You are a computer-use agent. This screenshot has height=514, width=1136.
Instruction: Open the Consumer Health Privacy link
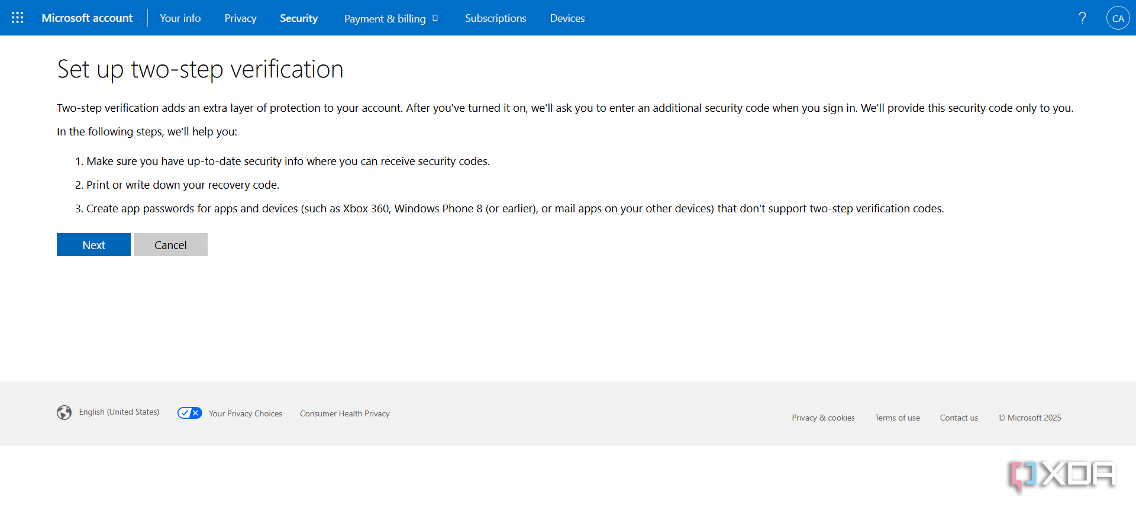345,413
